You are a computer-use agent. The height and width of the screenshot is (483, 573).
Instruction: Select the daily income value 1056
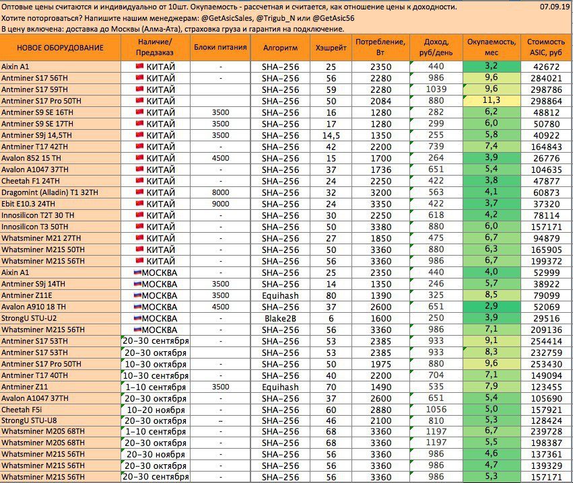pos(436,409)
